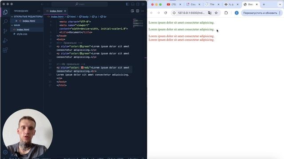Click the first red Lorem ipsum line
Screen dimensions: 284x159
tap(181, 36)
